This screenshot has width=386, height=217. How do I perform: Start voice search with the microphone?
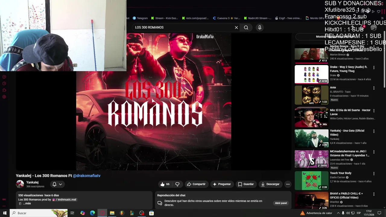[260, 27]
